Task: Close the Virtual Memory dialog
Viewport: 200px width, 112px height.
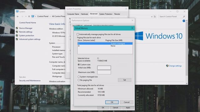Action: pos(132,28)
